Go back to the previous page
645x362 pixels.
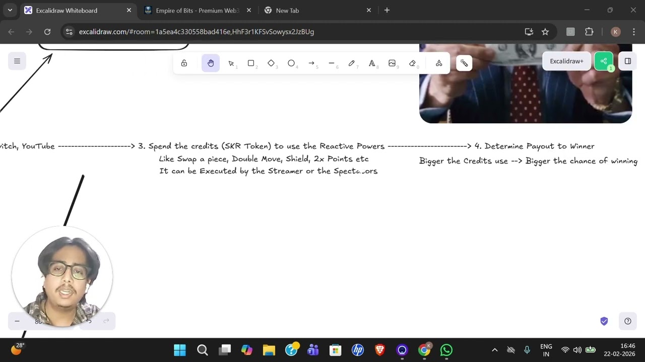point(11,32)
